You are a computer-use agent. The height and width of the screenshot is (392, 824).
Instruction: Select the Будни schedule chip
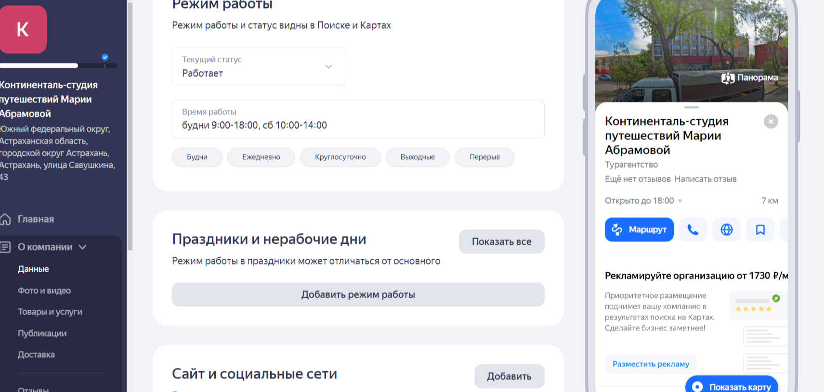coord(197,157)
